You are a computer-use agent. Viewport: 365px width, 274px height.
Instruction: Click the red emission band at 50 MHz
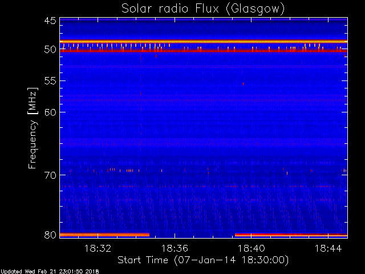coord(204,51)
